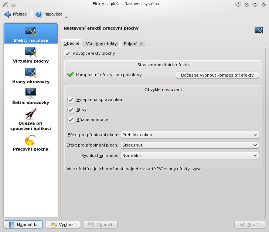Uncheck the Stíny checkbox

point(71,110)
